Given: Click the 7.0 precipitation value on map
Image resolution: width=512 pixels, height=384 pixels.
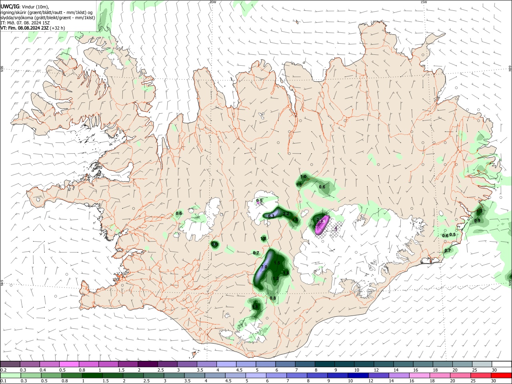Looking at the screenshot, I should [264, 267].
